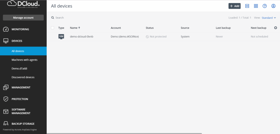The image size is (280, 134).
Task: Sort devices by Name column header
Action: pyautogui.click(x=75, y=28)
